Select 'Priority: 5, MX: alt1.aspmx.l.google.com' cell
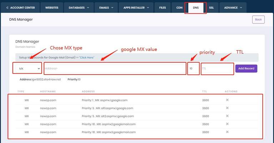 click(107, 108)
